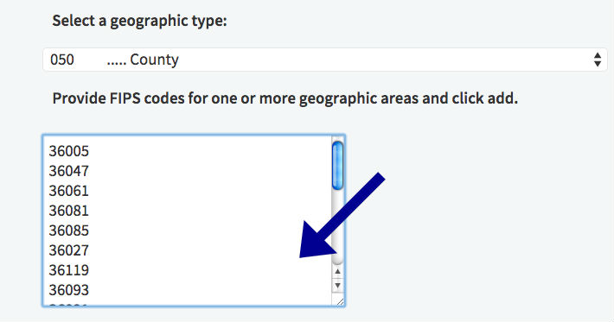Click the resize grip at textarea corner
This screenshot has width=614, height=322.
click(339, 301)
